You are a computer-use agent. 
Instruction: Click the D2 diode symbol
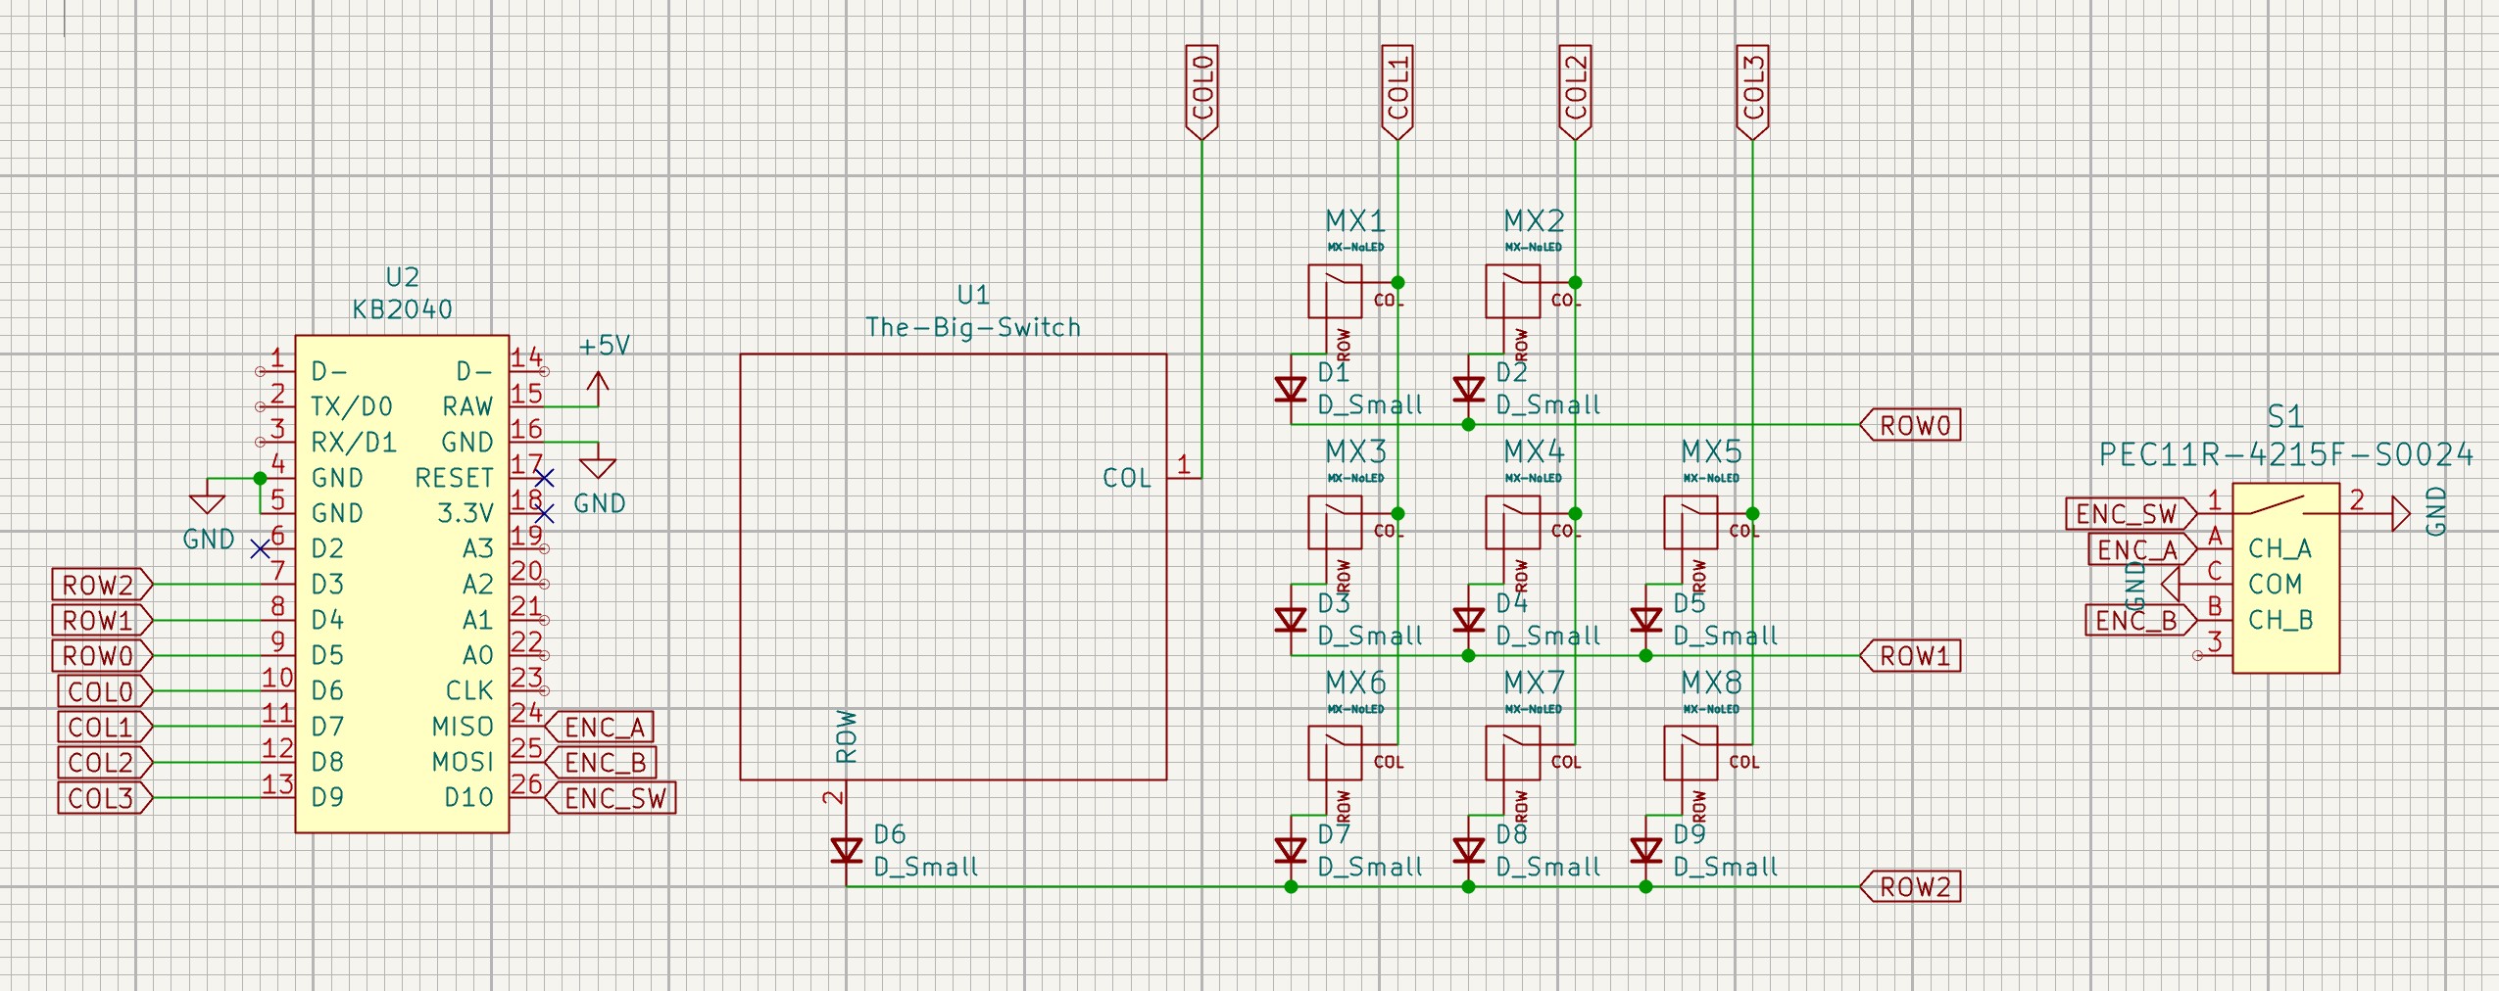click(1468, 390)
